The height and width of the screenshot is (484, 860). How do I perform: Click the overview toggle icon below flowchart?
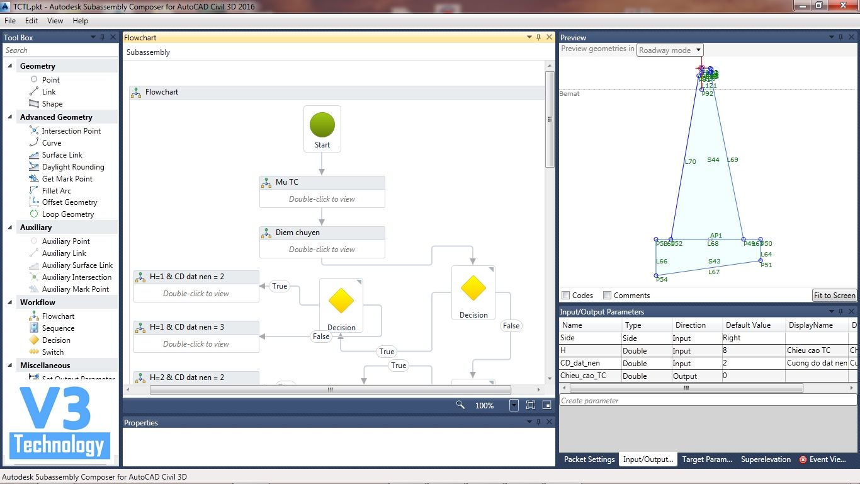(x=546, y=405)
